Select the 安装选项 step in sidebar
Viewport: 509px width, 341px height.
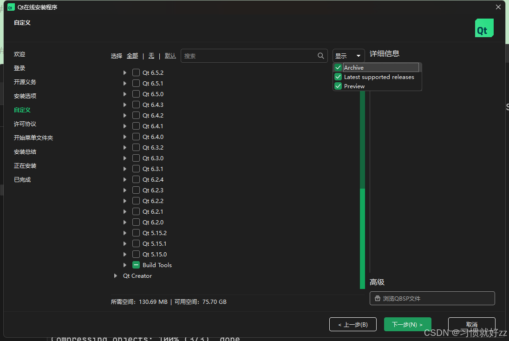pos(25,96)
